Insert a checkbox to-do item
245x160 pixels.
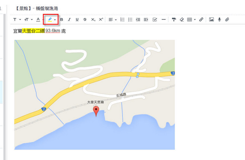(155, 19)
